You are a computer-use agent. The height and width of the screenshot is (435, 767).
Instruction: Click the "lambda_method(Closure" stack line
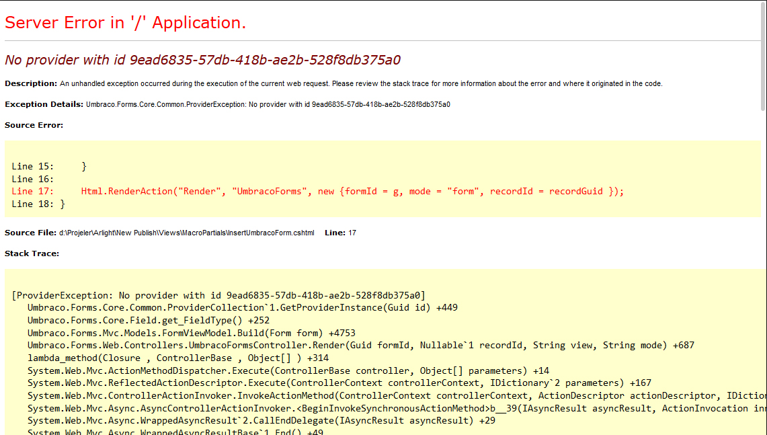(178, 358)
